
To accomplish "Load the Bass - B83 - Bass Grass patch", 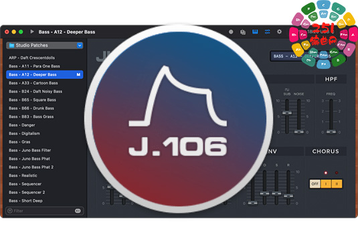I will (x=31, y=116).
